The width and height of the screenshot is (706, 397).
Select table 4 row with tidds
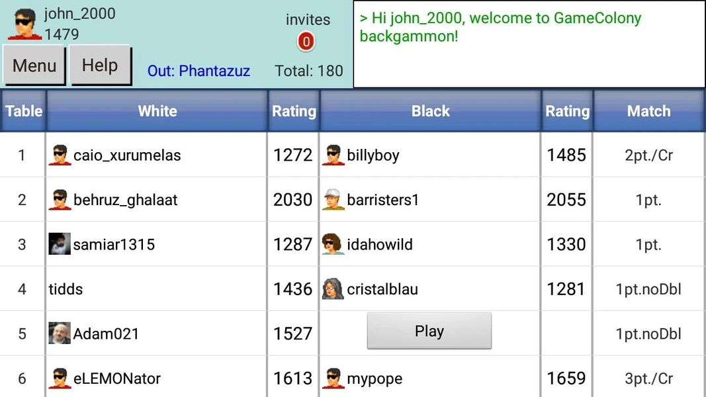click(x=353, y=288)
